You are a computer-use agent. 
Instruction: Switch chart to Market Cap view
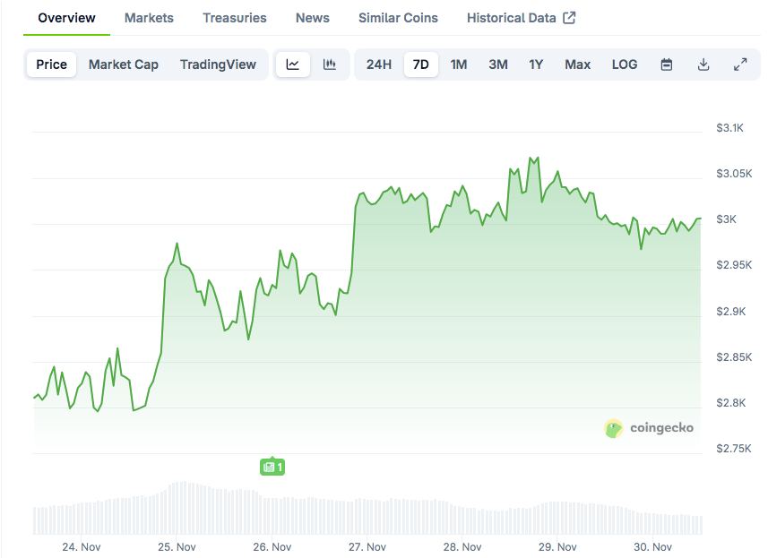123,64
